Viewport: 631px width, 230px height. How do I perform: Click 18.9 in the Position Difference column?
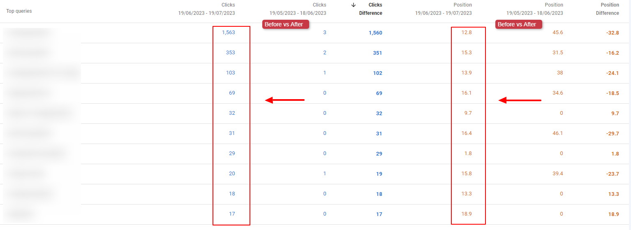614,214
